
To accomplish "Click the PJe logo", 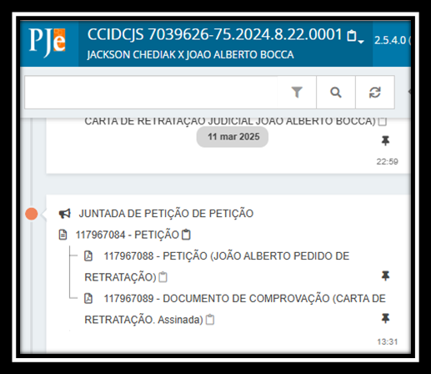I will coord(48,43).
